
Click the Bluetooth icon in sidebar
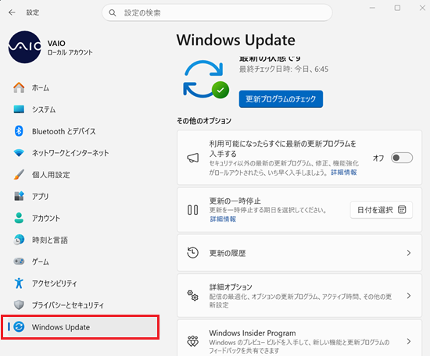pyautogui.click(x=19, y=131)
